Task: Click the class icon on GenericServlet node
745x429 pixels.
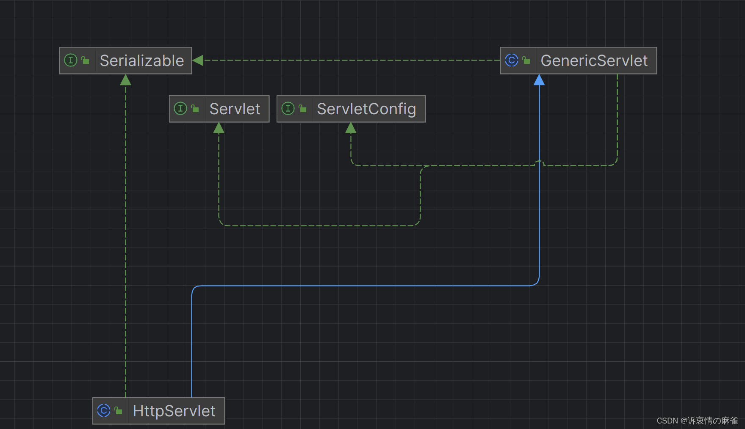Action: click(x=512, y=60)
